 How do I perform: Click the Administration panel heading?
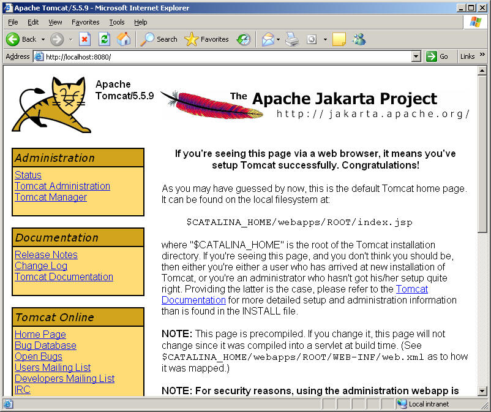[x=78, y=158]
